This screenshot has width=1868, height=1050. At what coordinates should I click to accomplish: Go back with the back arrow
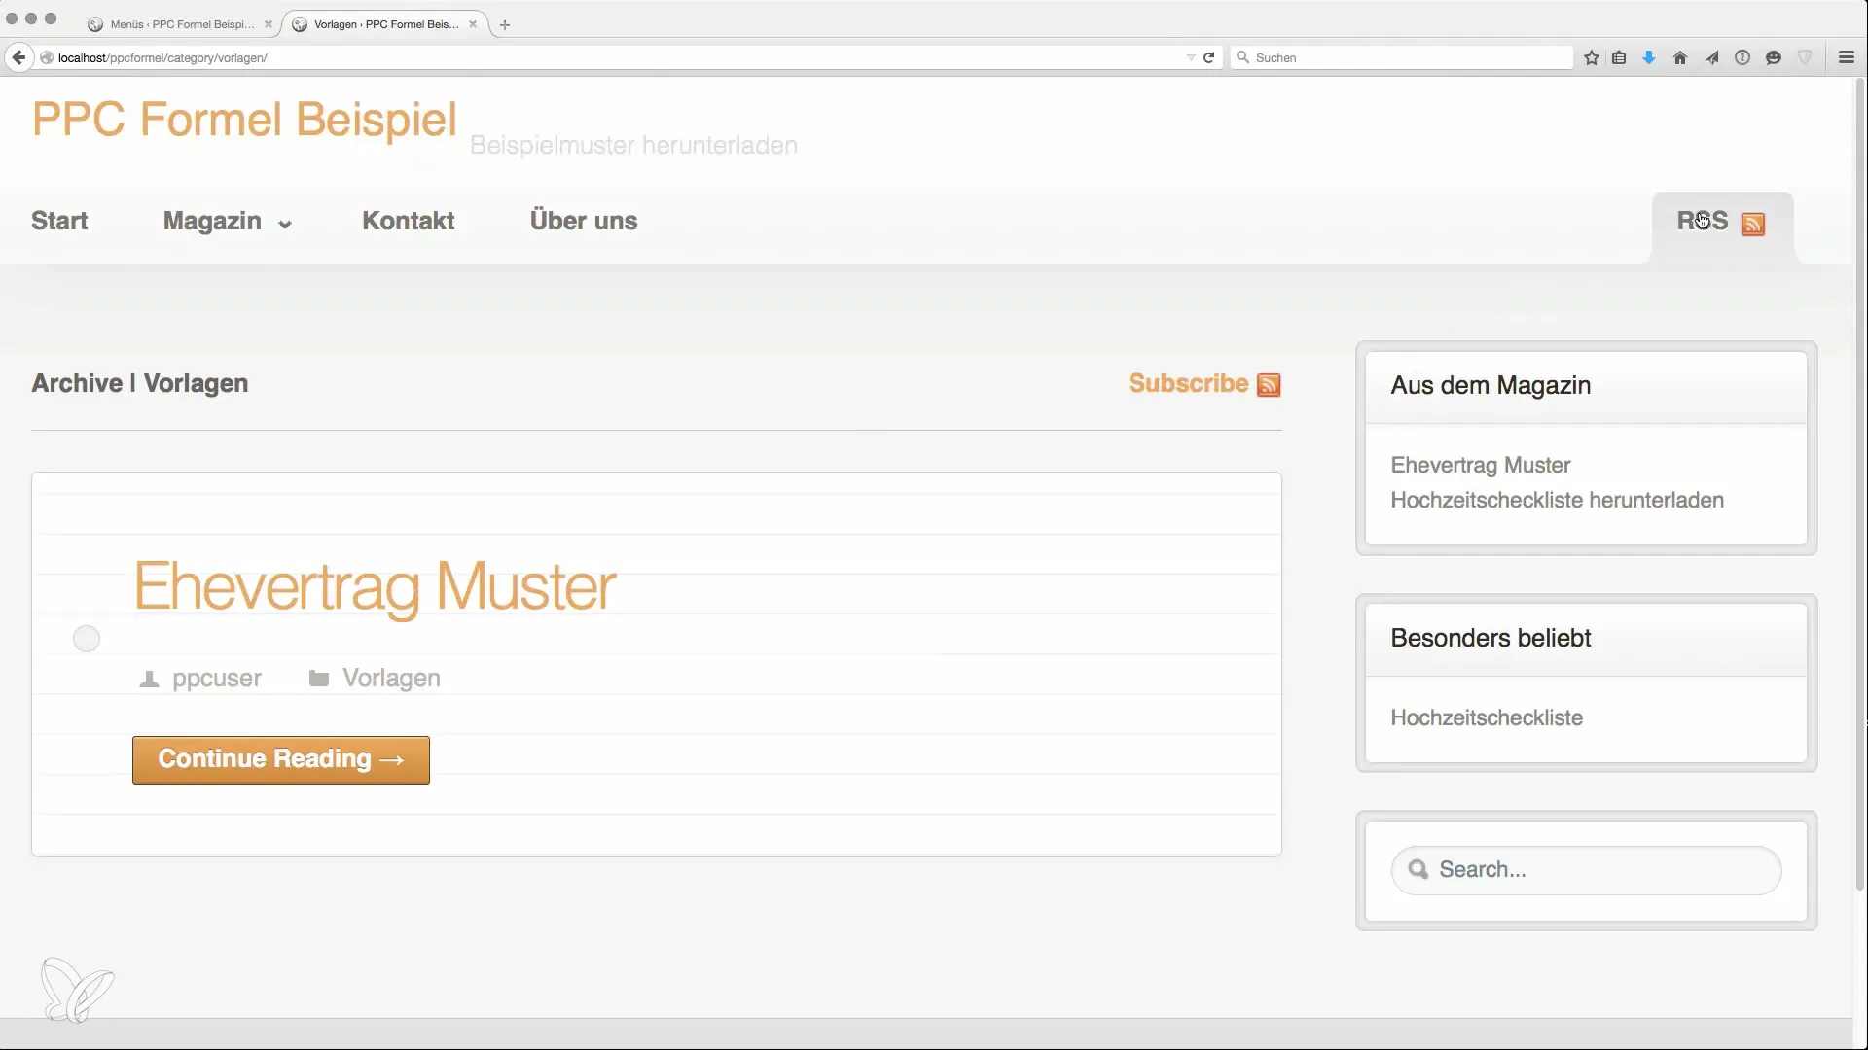tap(18, 58)
